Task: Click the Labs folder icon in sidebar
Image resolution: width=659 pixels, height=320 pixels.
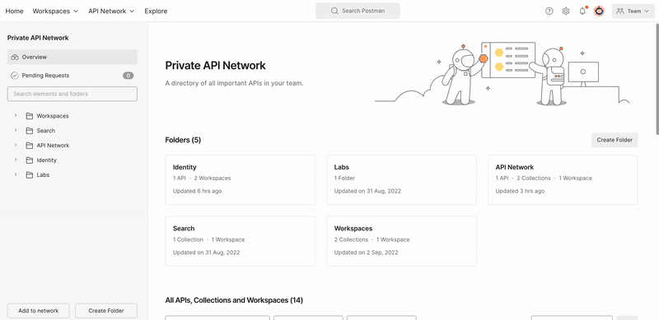Action: tap(30, 174)
